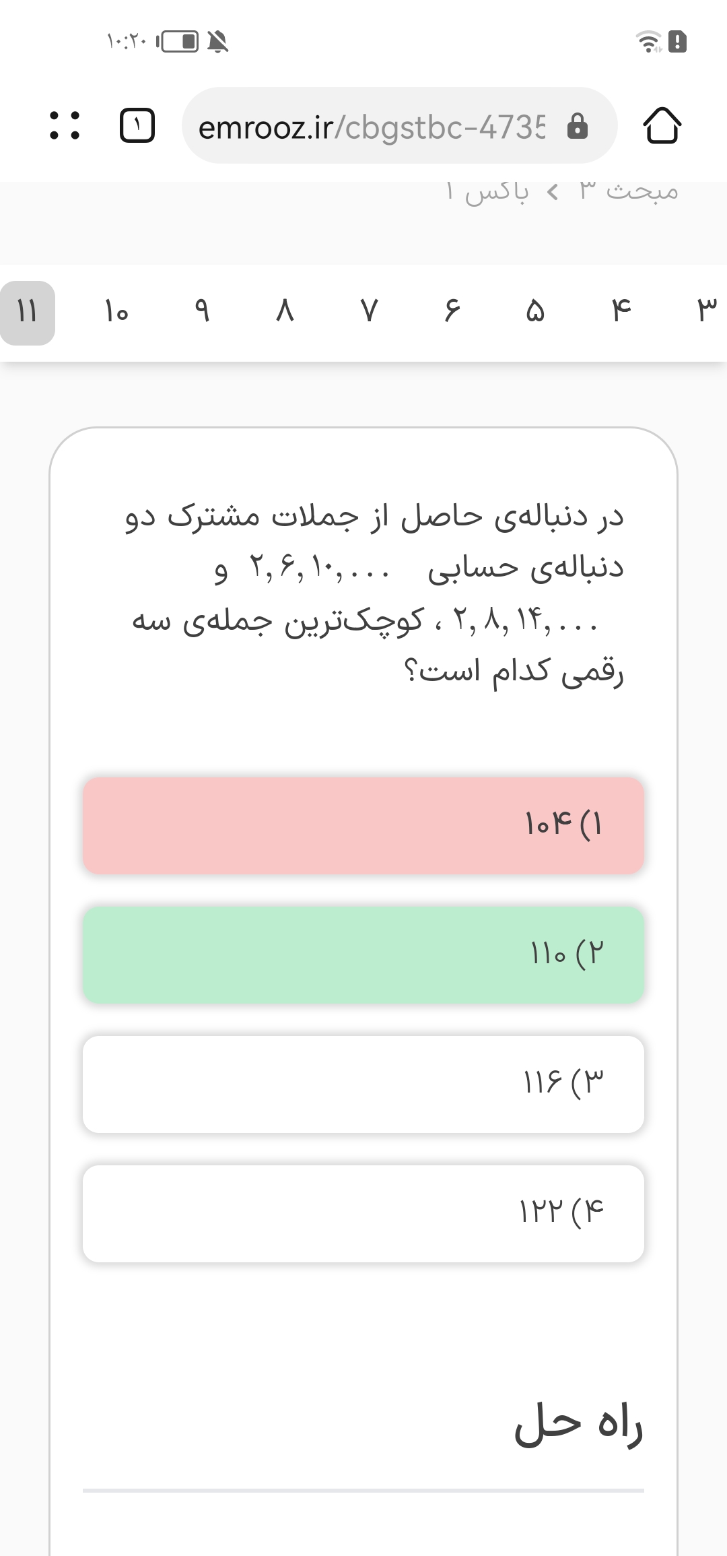Tap the browser home icon

[x=662, y=126]
